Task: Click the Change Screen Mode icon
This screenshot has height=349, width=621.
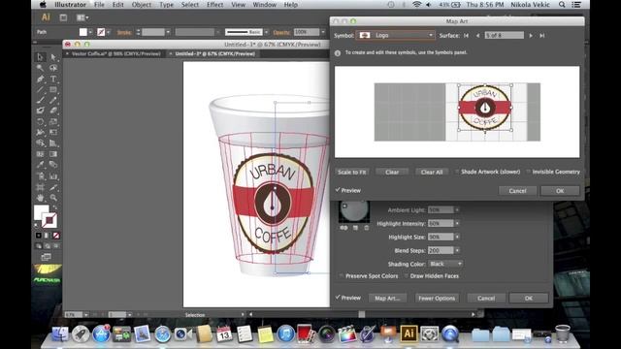Action: point(47,257)
